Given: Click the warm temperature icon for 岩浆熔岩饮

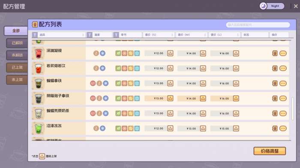Looking at the screenshot, I should pos(96,68).
